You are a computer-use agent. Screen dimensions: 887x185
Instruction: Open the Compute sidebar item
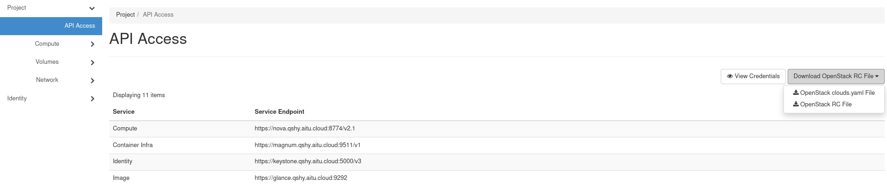click(x=47, y=44)
